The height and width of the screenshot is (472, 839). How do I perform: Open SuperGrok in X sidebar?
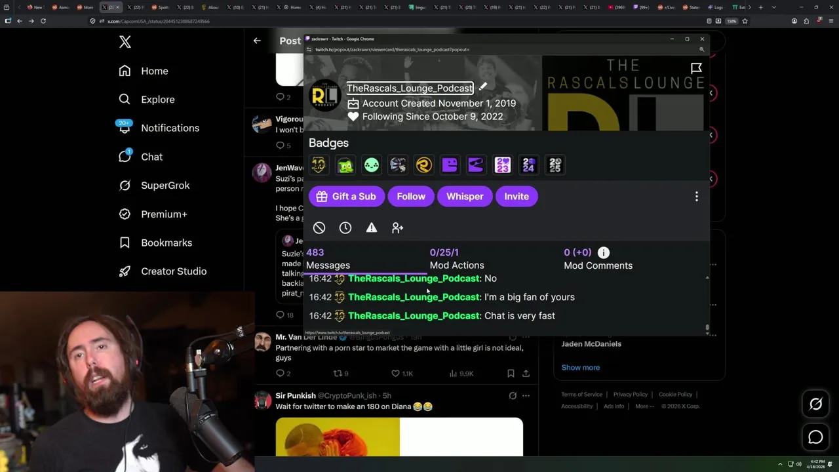click(x=154, y=186)
